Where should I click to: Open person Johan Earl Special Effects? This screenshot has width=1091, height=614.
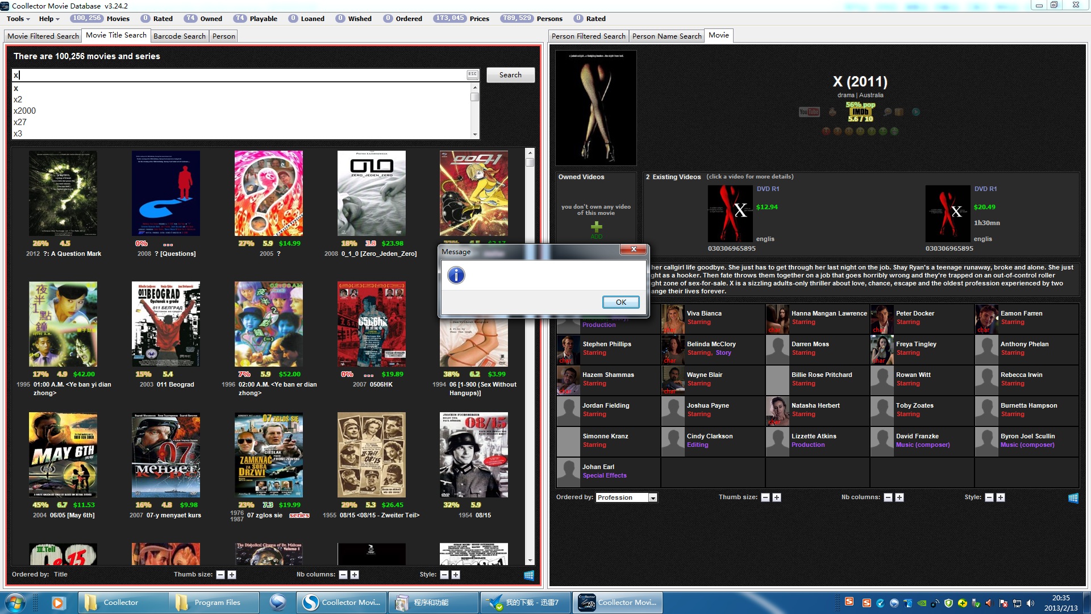[608, 472]
